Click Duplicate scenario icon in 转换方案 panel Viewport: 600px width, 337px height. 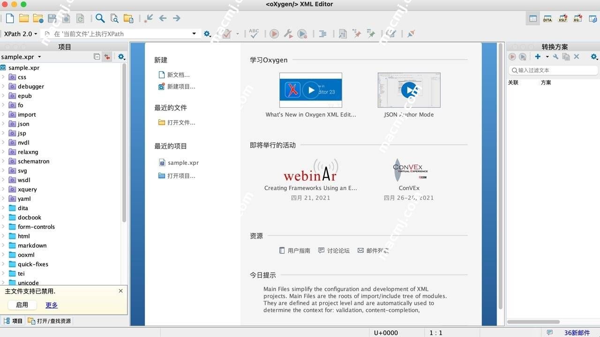pyautogui.click(x=566, y=57)
